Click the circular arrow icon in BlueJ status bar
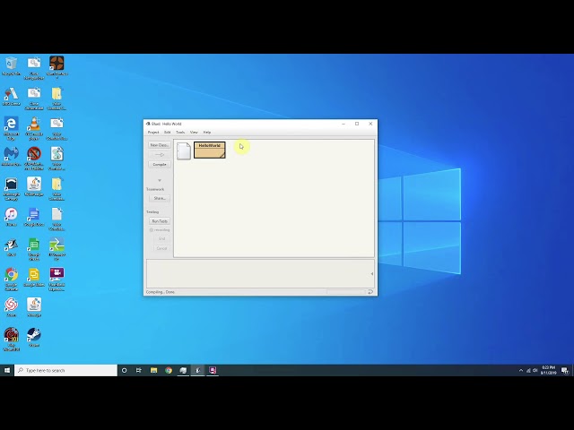The height and width of the screenshot is (430, 574). 370,292
